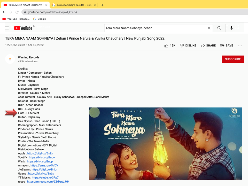The width and height of the screenshot is (248, 186).
Task: Click the Tera Mera Naam Sohneya poster thumbnail
Action: click(x=165, y=143)
